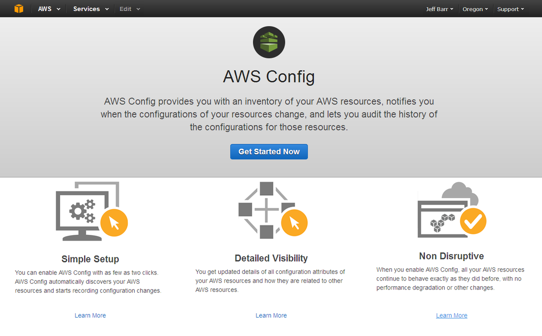The image size is (542, 336).
Task: Open the Jeff Barr account menu
Action: [439, 9]
